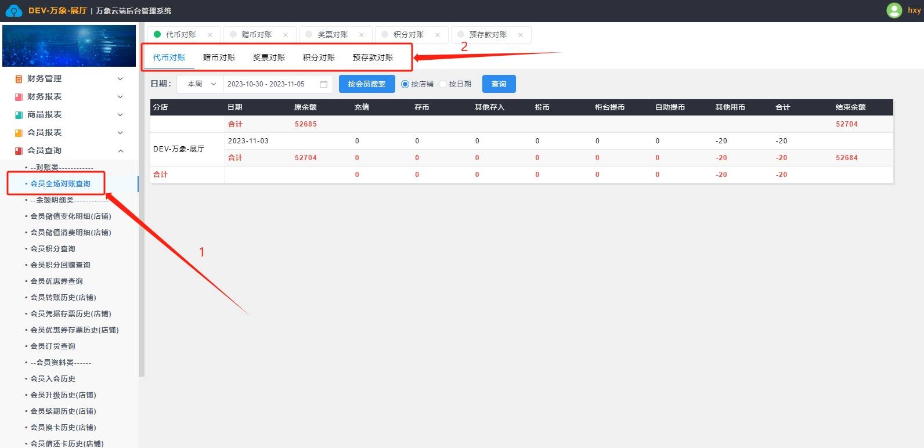924x448 pixels.
Task: Click the date range input 2023-10-30 - 2023-11-05
Action: coord(277,84)
